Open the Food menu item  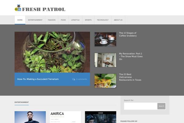(63, 20)
